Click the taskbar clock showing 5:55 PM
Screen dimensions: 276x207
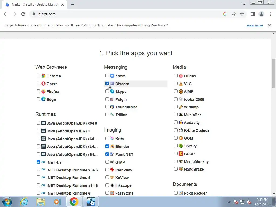(262, 202)
